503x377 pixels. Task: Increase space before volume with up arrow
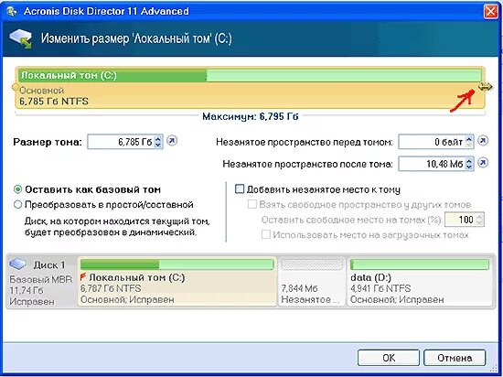pos(469,138)
